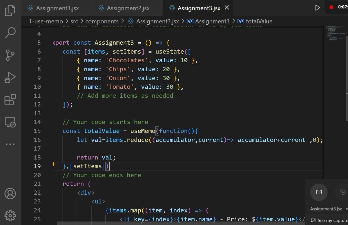348x225 pixels.
Task: Click the 'Your code ends here' comment
Action: click(x=102, y=175)
